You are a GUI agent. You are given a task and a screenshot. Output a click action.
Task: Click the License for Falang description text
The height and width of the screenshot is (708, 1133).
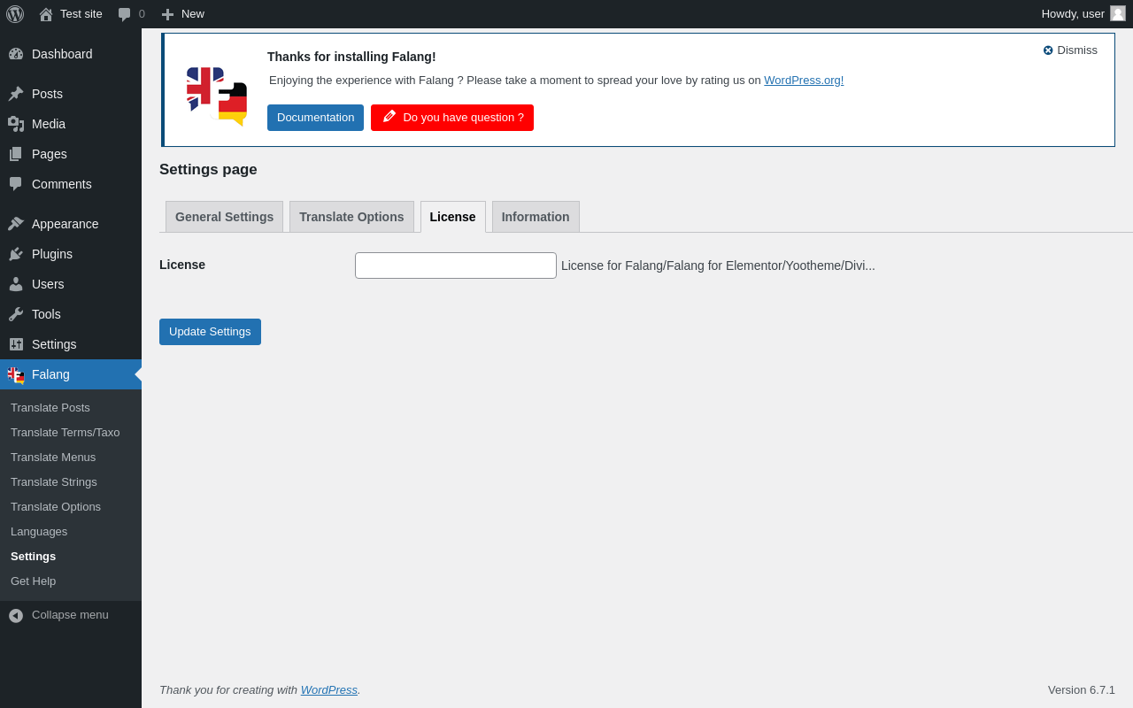tap(718, 265)
